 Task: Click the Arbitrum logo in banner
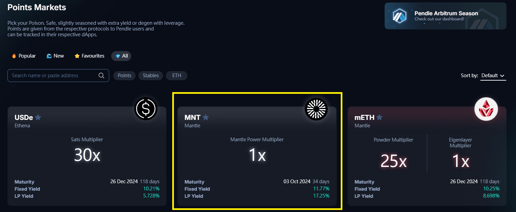click(399, 16)
